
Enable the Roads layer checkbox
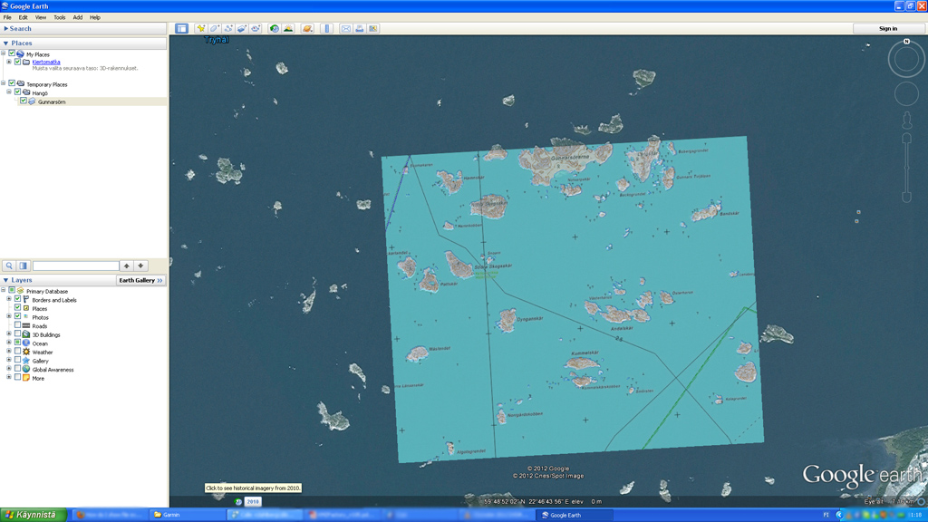click(17, 325)
